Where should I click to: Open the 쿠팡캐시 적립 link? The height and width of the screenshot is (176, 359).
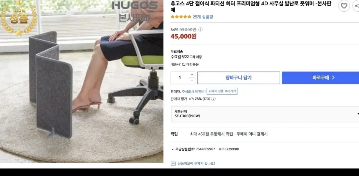(x=221, y=134)
